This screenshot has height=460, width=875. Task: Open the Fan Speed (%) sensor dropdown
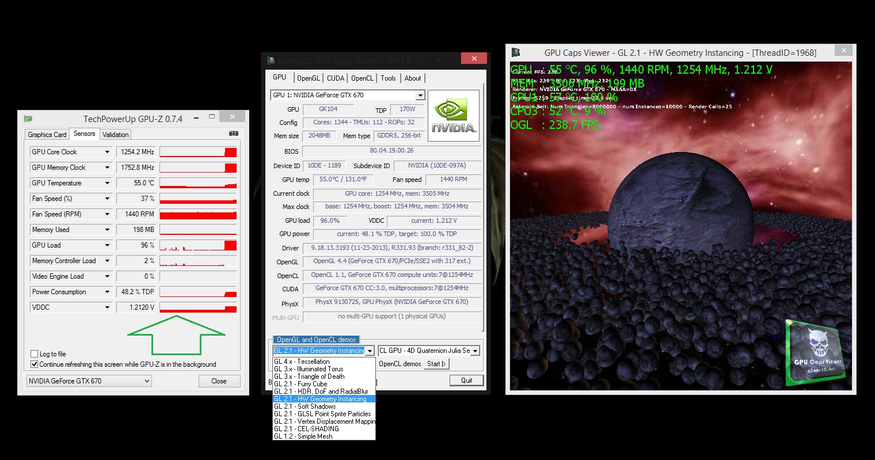(107, 199)
